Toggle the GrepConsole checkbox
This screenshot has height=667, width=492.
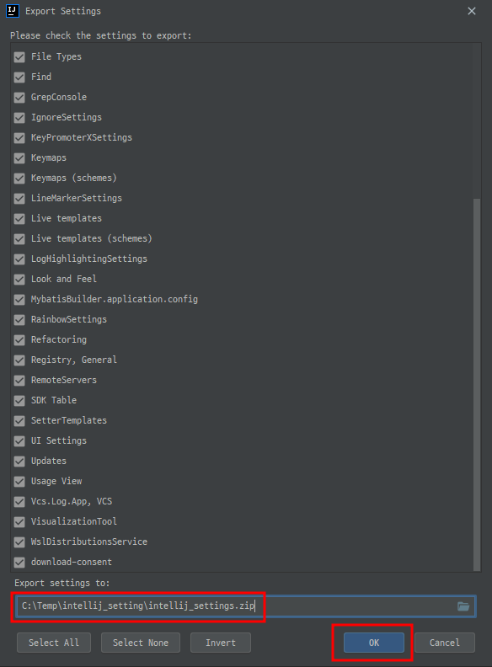(19, 98)
